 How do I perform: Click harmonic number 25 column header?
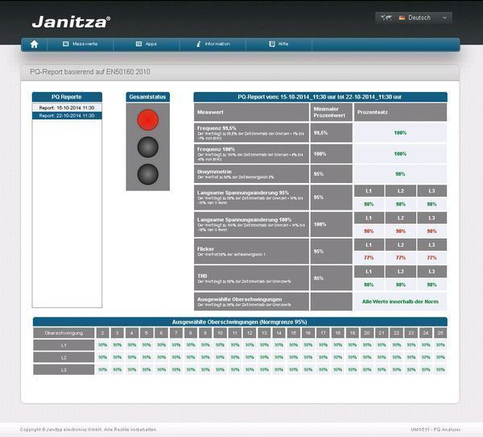tap(440, 332)
